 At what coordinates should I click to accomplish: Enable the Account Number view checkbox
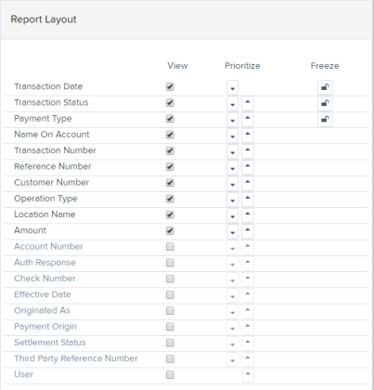[170, 247]
